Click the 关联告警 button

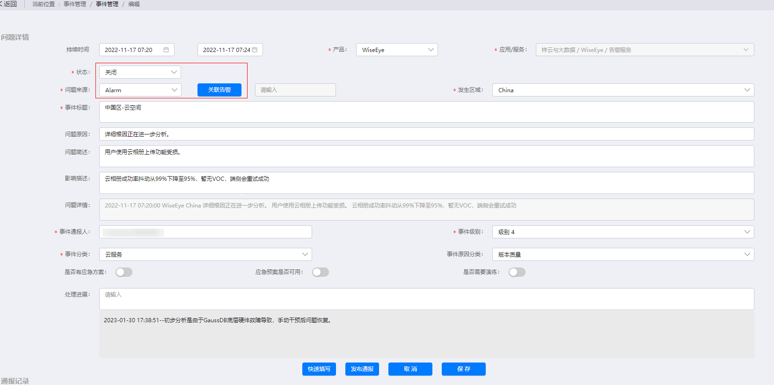[x=219, y=90]
